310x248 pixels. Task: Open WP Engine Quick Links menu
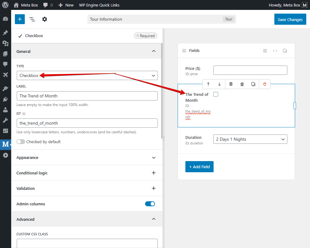pyautogui.click(x=99, y=5)
